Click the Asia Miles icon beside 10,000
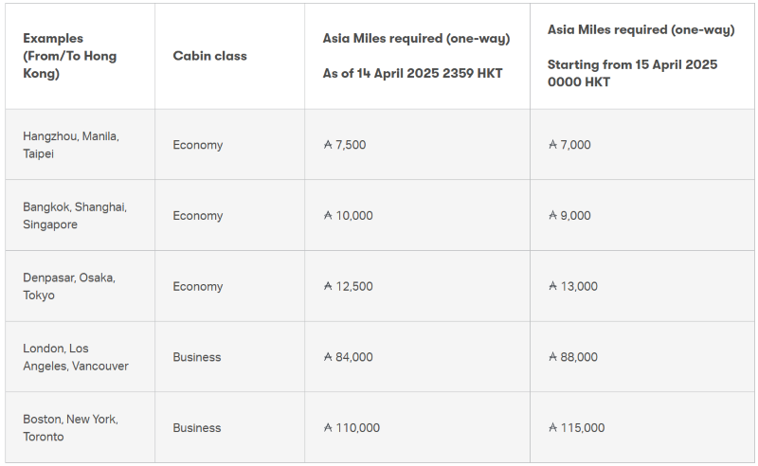 click(x=328, y=216)
